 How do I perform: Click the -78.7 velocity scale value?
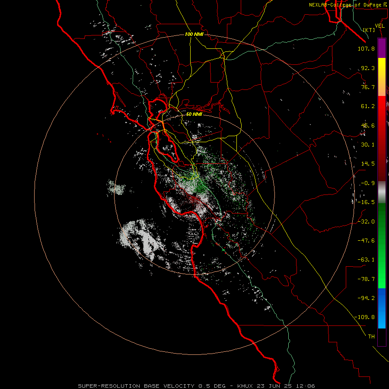coord(366,279)
